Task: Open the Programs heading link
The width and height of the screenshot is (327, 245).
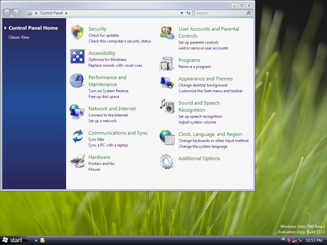Action: (x=189, y=60)
